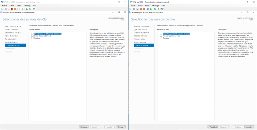The width and height of the screenshot is (257, 130).
Task: Click Annuler button in VPN2 wizard
Action: (121, 127)
